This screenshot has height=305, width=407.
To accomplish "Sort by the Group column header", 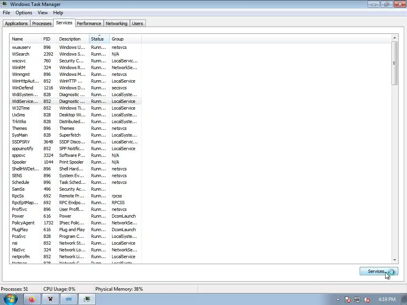I will 125,39.
